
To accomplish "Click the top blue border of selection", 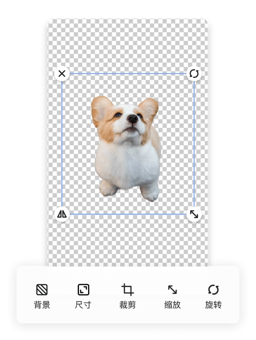I will (128, 74).
